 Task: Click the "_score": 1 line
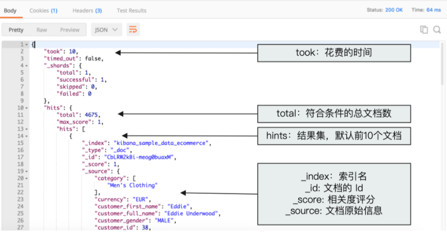click(101, 164)
